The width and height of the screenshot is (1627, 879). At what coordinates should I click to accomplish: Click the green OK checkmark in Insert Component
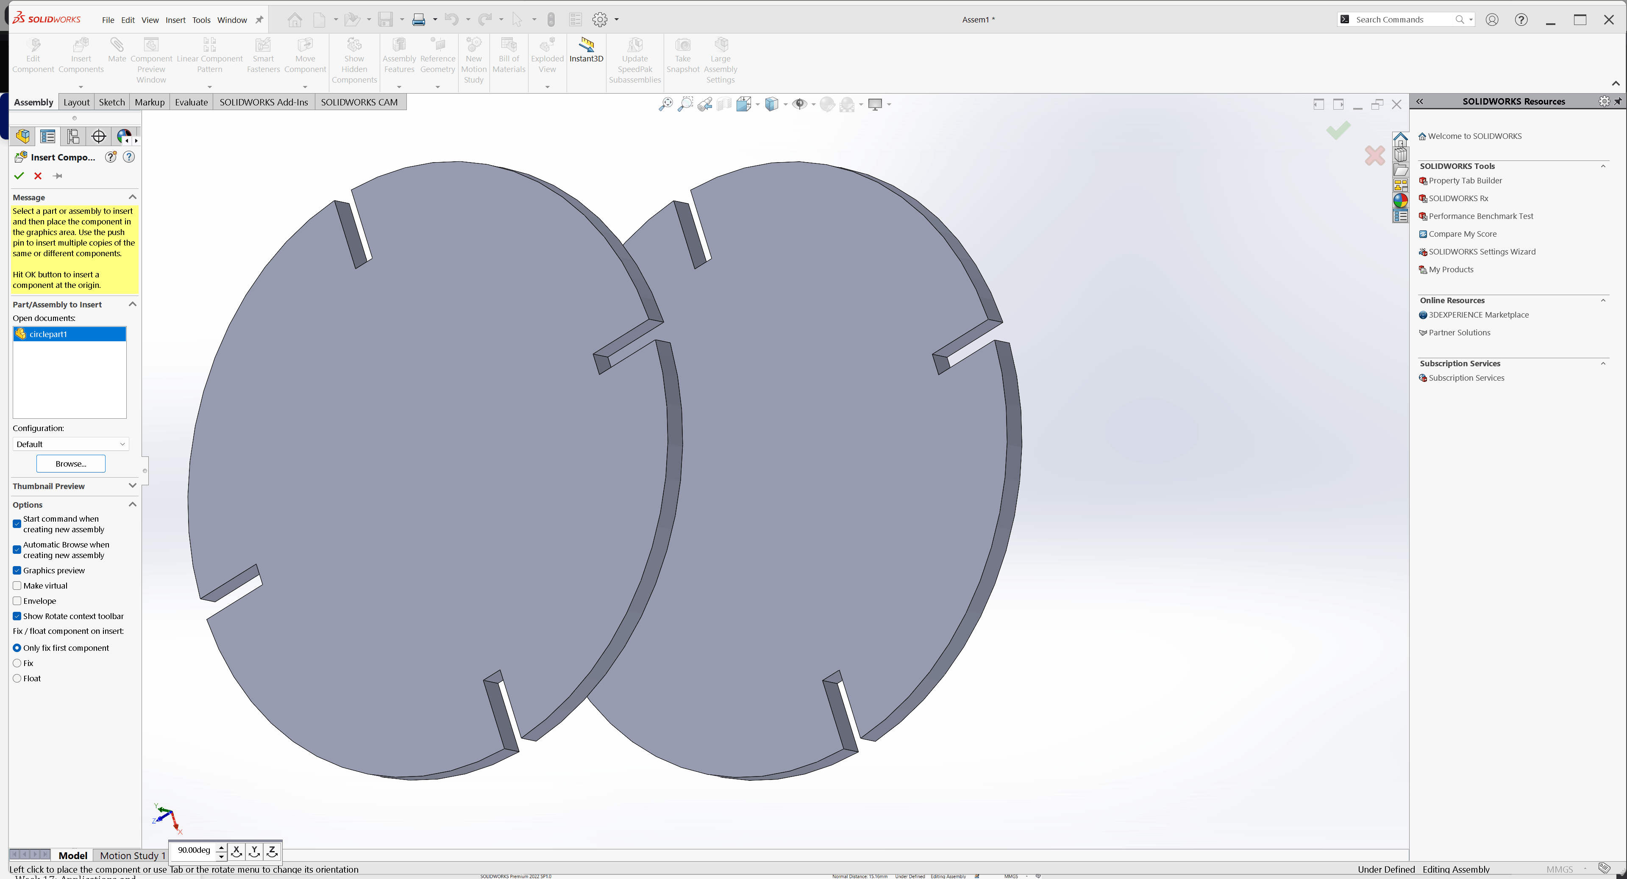pyautogui.click(x=19, y=176)
